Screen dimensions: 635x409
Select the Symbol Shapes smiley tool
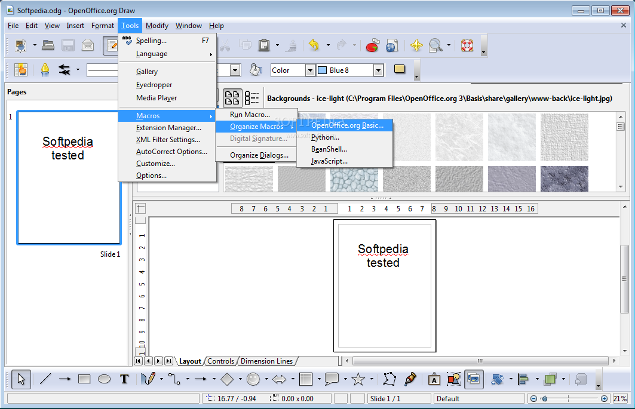coord(253,379)
